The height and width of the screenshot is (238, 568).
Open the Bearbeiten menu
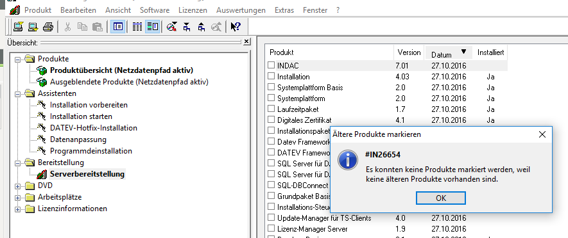[78, 10]
